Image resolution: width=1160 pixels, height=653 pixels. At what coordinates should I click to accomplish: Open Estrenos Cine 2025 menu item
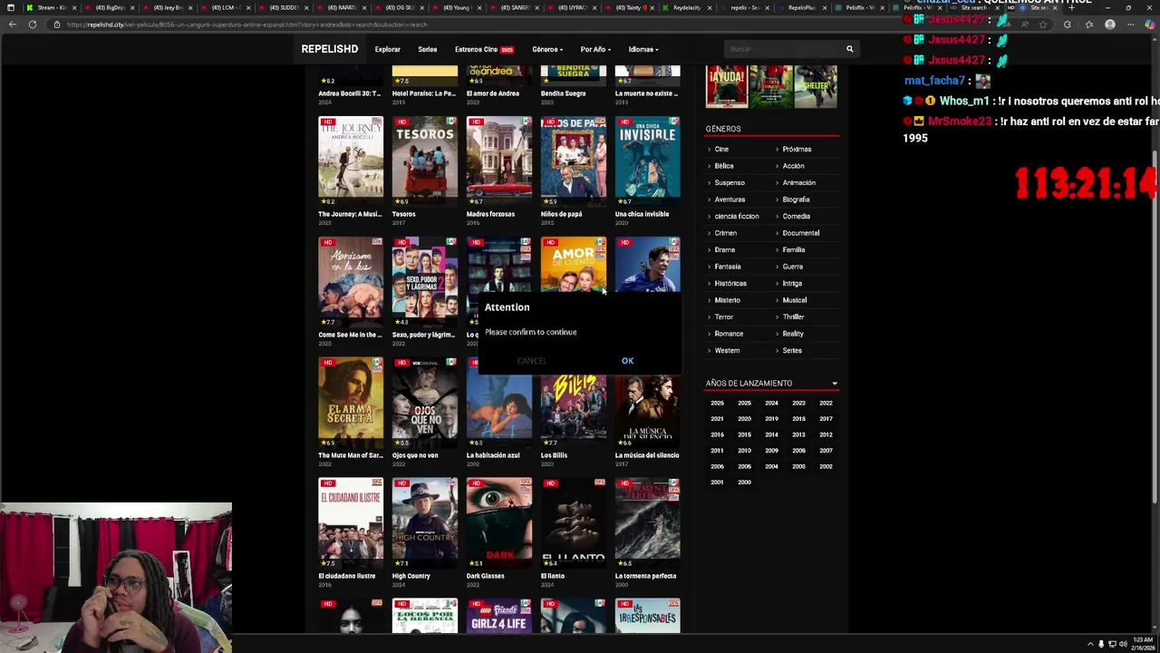(484, 49)
